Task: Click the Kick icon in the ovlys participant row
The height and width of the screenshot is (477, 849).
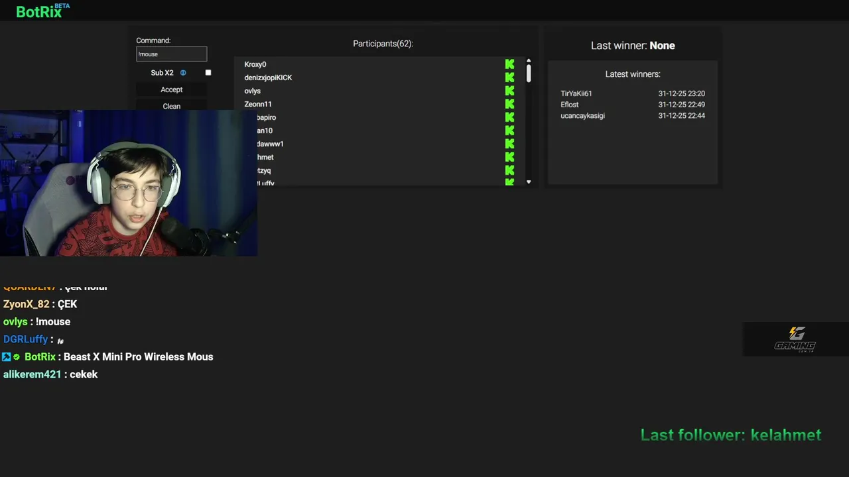Action: pos(509,91)
